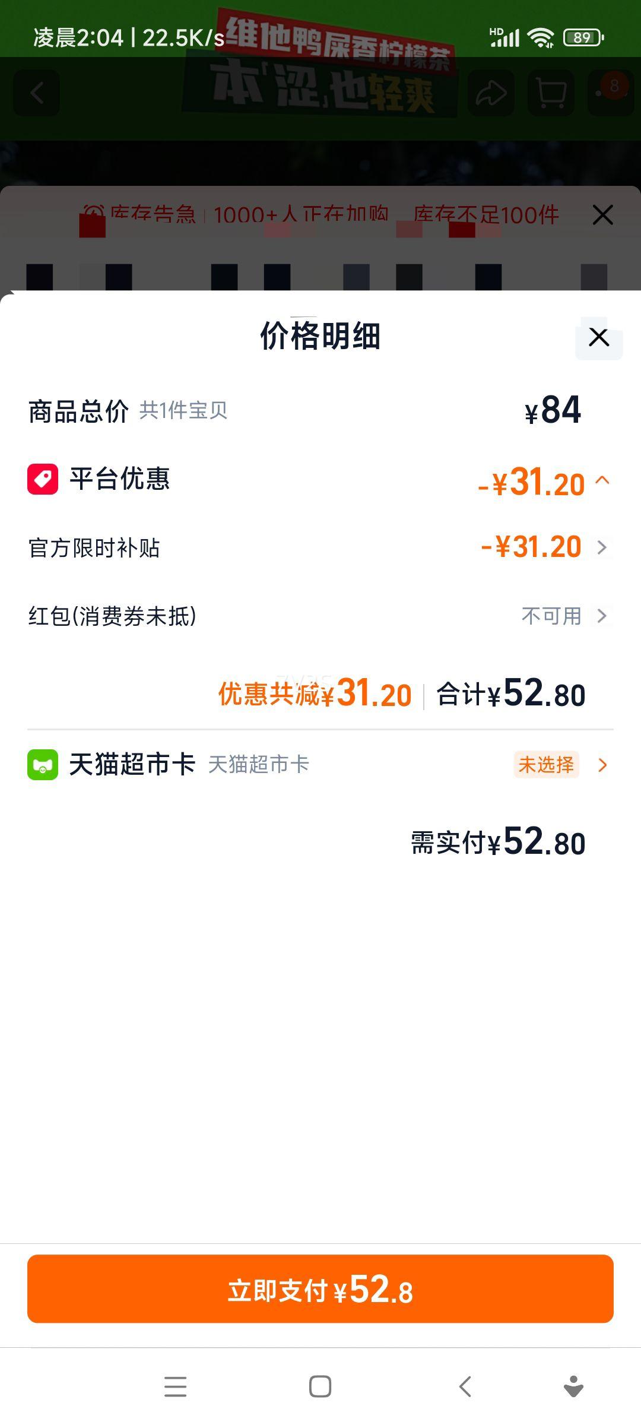
Task: Open 红包 unavailable details chevron
Action: coord(602,616)
